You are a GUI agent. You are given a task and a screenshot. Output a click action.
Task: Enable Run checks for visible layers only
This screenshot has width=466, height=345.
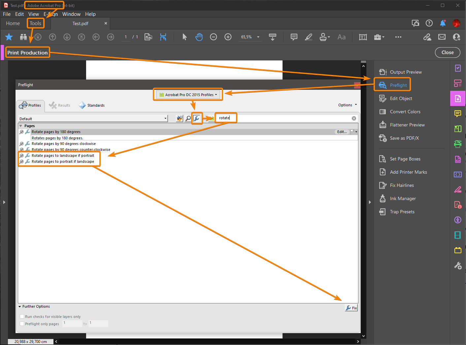tap(22, 316)
